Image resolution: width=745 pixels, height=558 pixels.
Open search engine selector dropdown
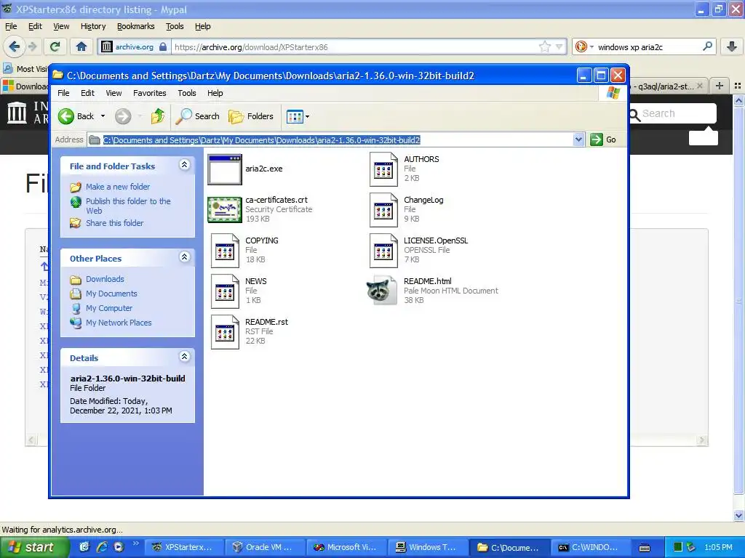point(584,46)
